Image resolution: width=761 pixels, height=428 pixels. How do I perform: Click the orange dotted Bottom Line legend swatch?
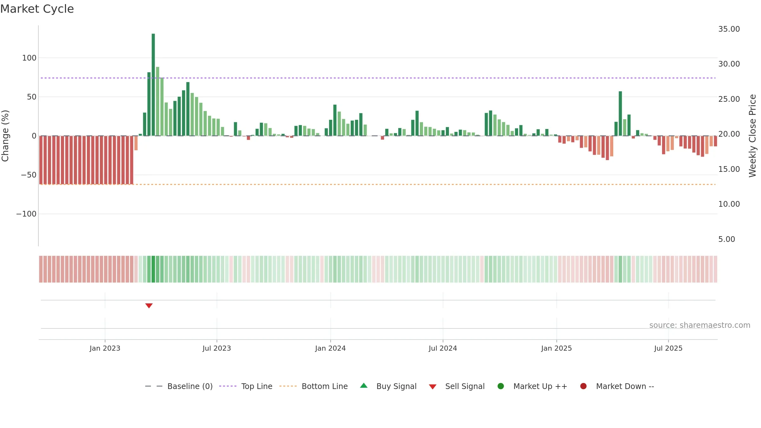tap(288, 386)
